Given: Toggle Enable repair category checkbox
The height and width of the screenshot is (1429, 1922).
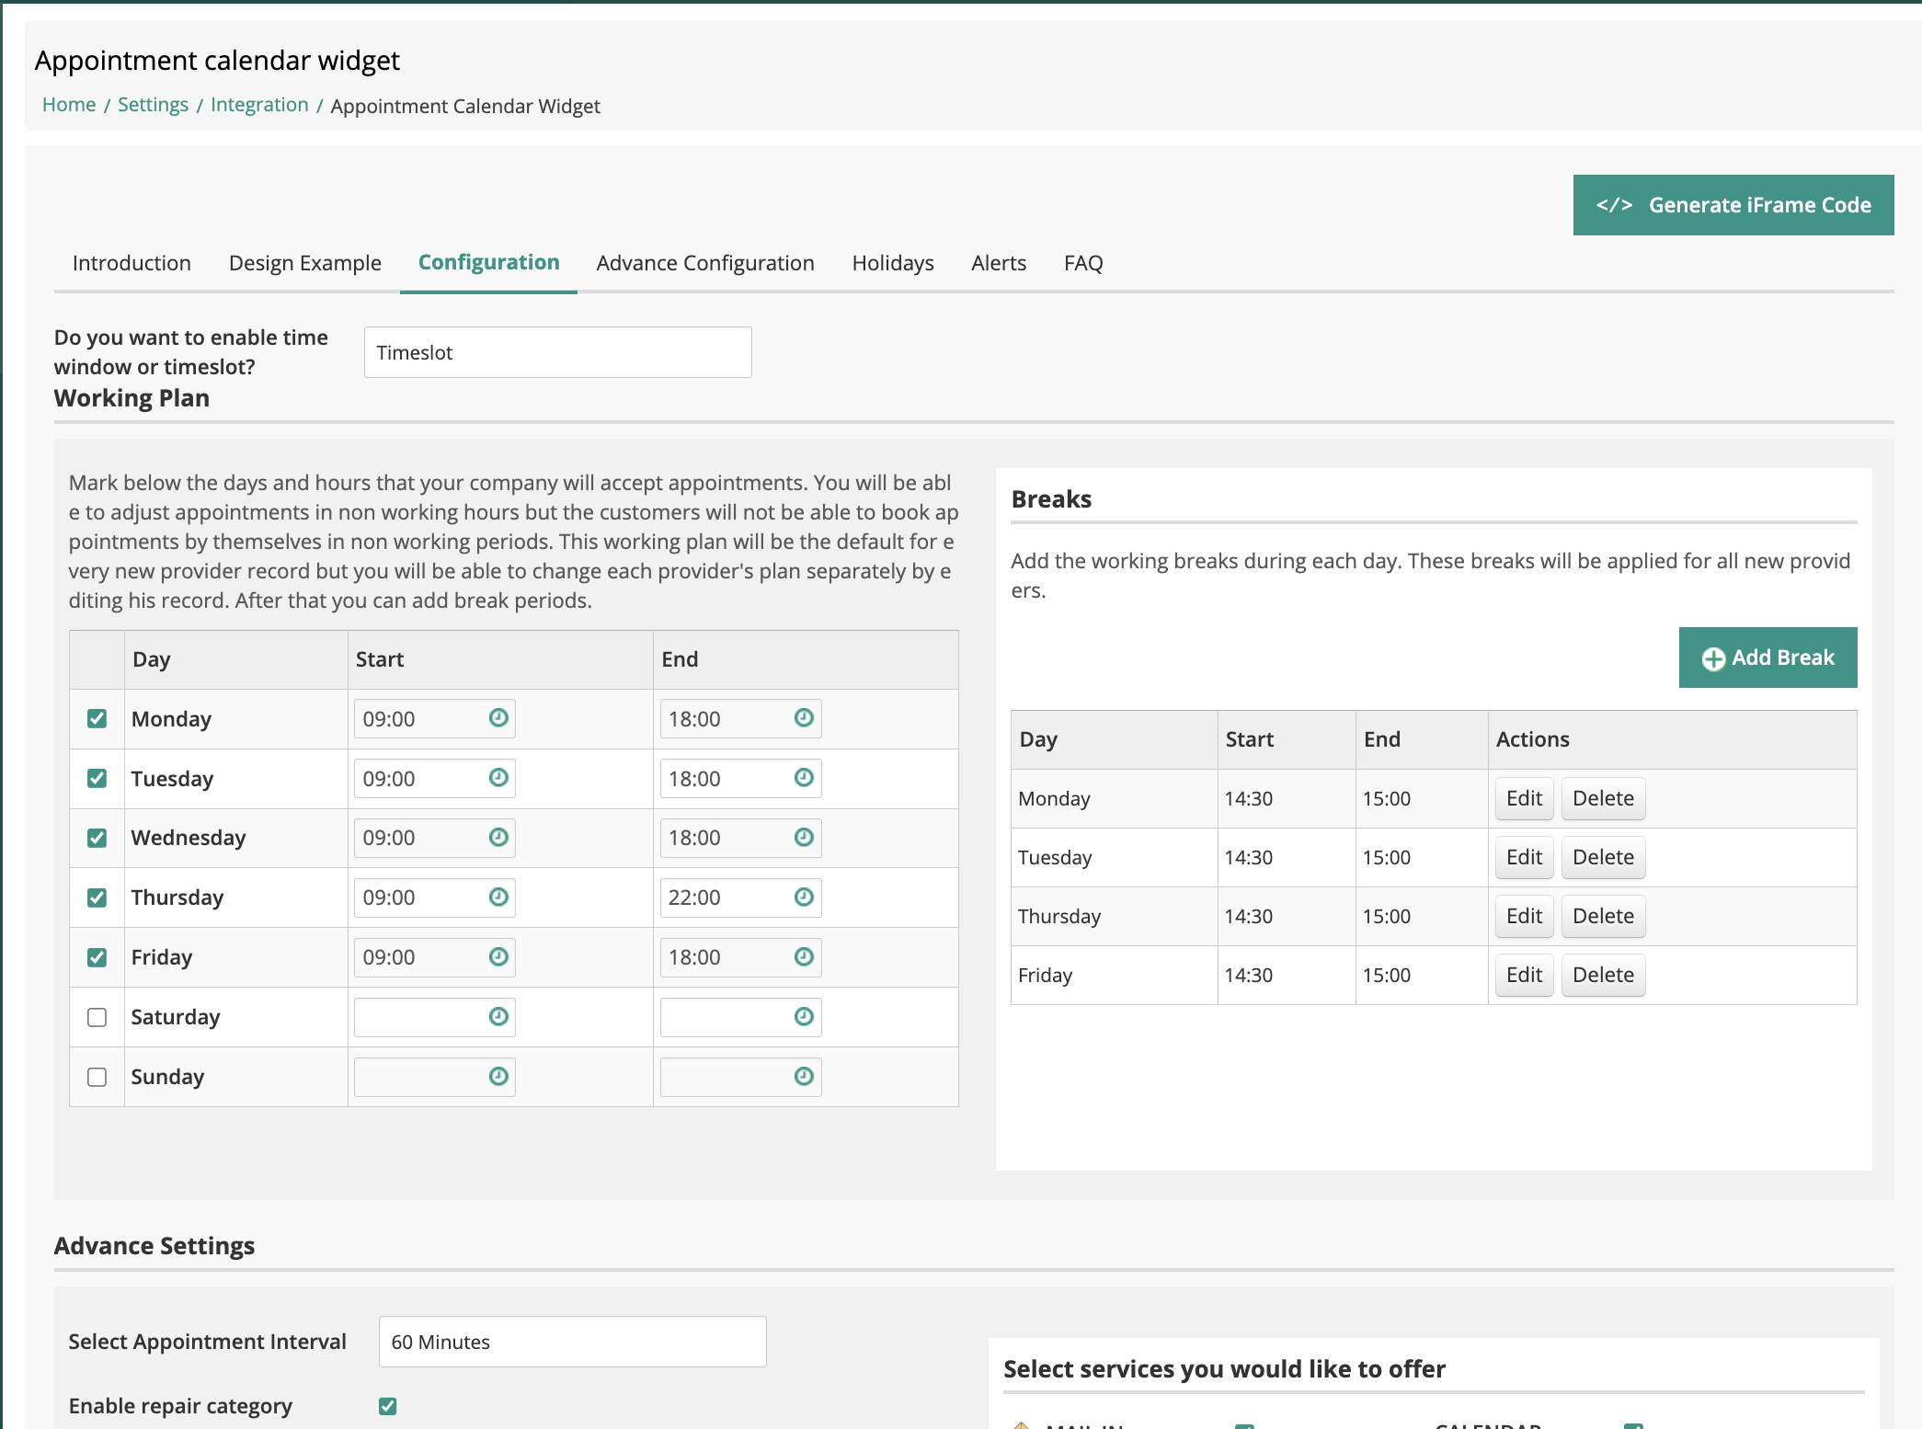Looking at the screenshot, I should click(388, 1406).
